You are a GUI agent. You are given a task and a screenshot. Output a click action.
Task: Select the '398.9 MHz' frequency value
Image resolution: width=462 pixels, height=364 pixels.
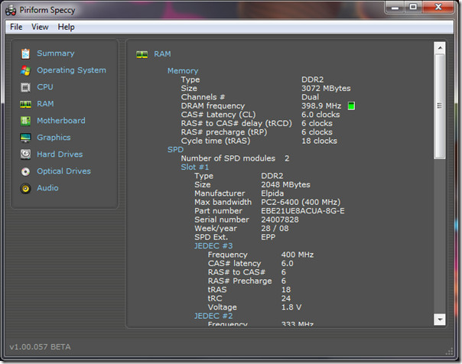point(321,106)
